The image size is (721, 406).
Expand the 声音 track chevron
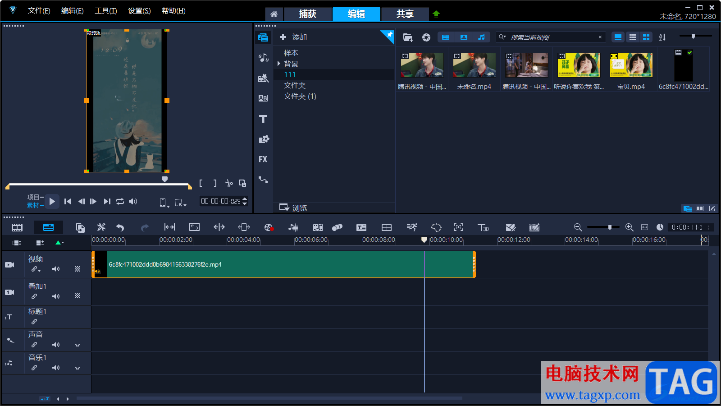click(x=78, y=345)
